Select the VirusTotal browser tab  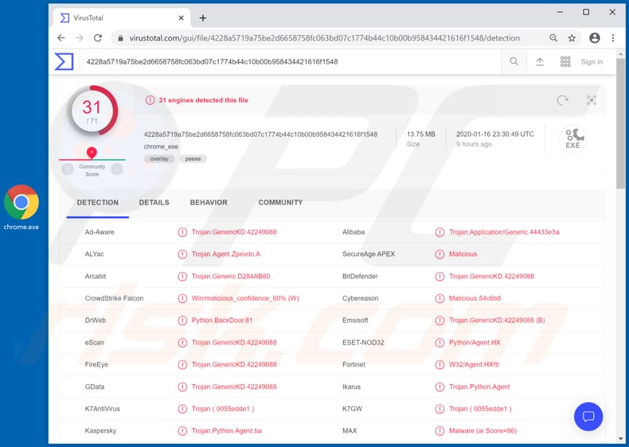click(121, 18)
